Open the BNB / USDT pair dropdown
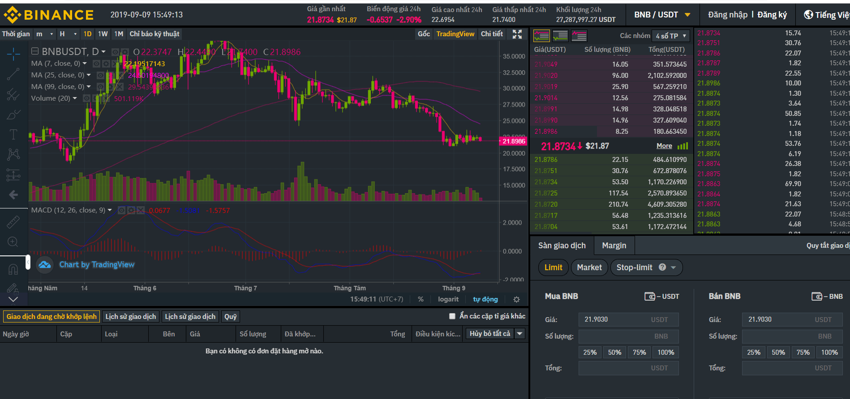Image resolution: width=850 pixels, height=399 pixels. 662,15
